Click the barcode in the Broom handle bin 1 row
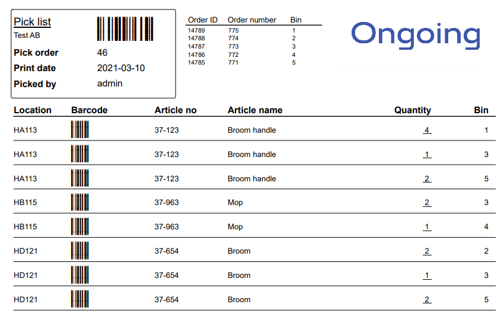The height and width of the screenshot is (320, 504). tap(79, 129)
